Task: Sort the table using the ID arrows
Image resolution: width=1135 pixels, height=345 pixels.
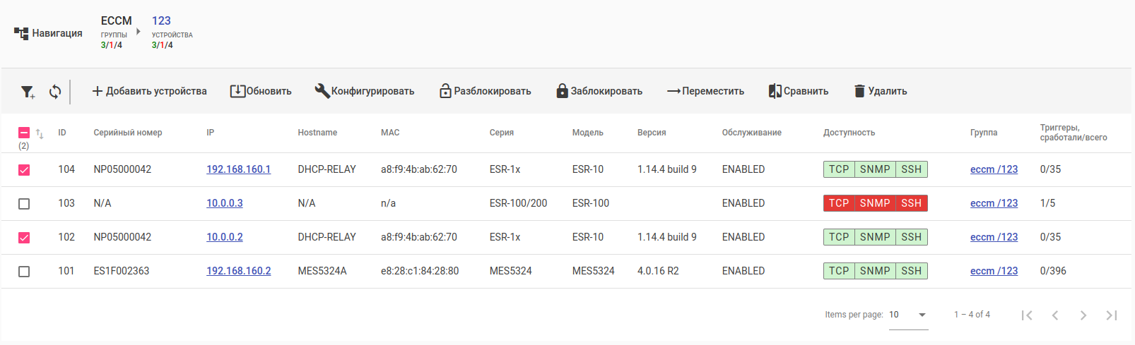Action: 40,133
